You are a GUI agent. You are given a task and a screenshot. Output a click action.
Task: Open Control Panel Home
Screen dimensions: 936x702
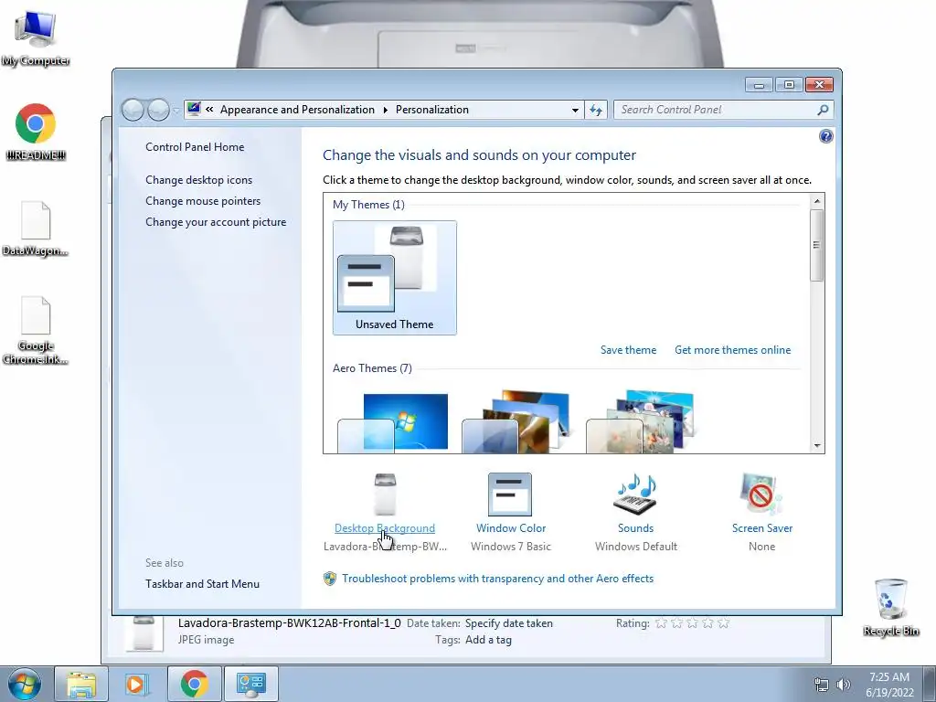click(x=195, y=147)
